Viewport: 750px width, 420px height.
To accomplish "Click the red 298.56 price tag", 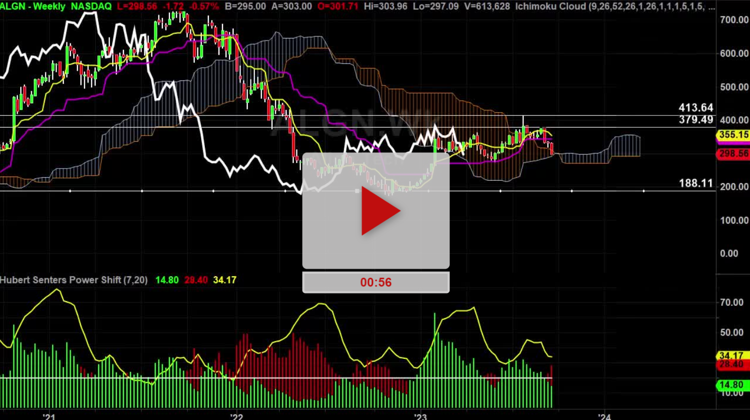I will click(733, 153).
